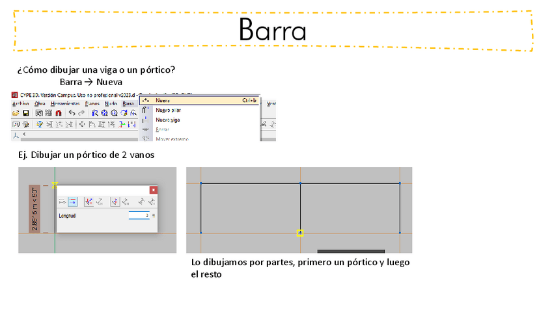Click the rightmost icon in the Longitud dialog toolbar
552x310 pixels.
tap(152, 202)
